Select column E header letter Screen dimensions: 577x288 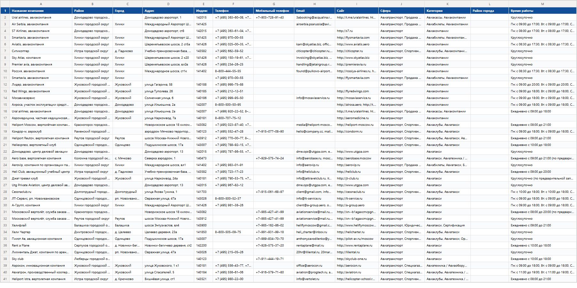coord(203,4)
